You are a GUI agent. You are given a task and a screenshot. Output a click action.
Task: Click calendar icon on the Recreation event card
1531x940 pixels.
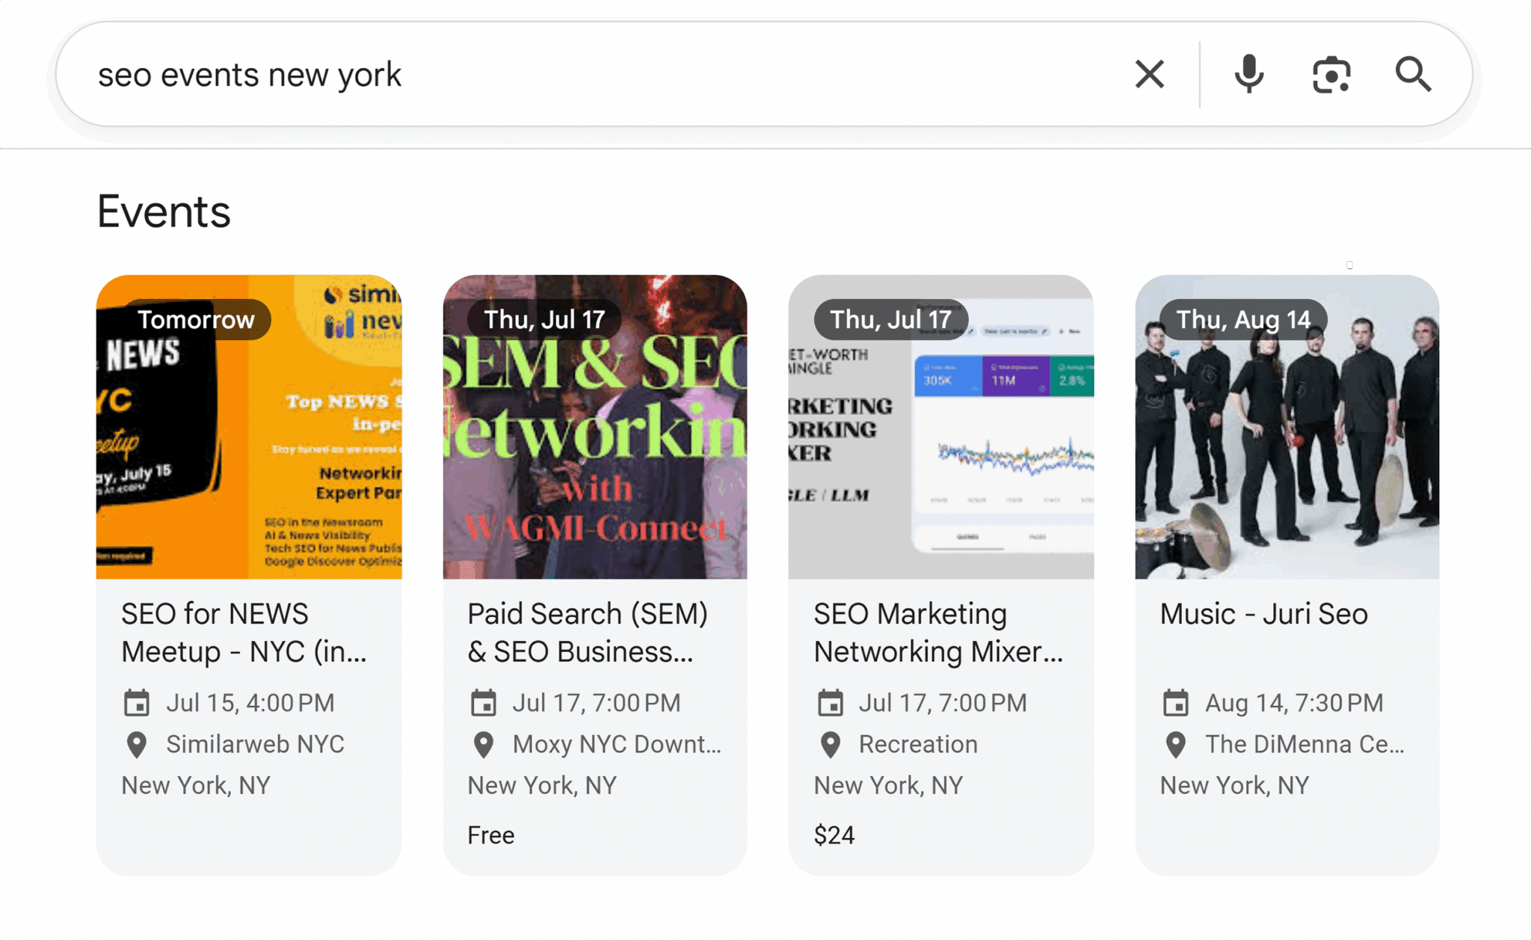point(830,703)
